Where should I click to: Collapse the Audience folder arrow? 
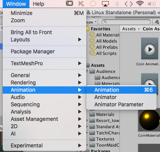click(87, 71)
